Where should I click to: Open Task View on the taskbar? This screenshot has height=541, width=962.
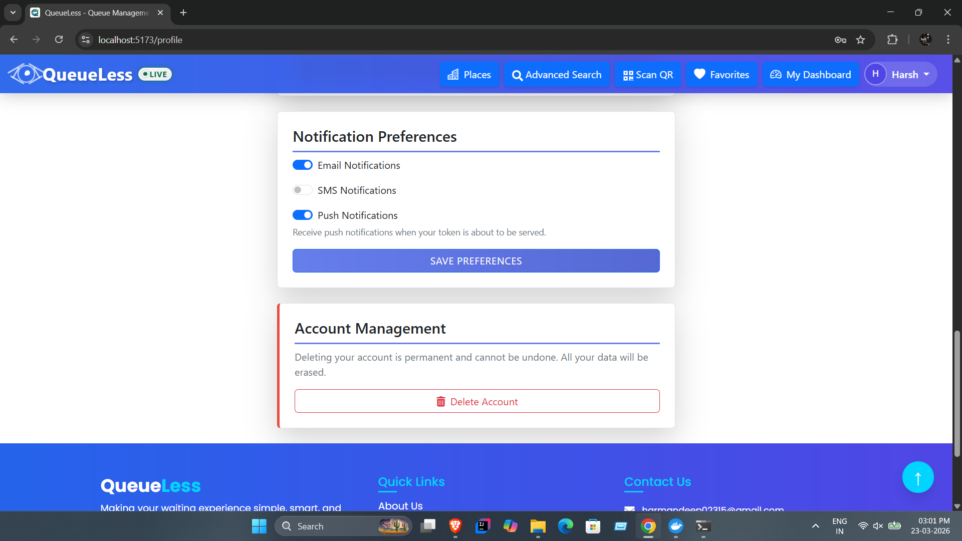click(427, 526)
